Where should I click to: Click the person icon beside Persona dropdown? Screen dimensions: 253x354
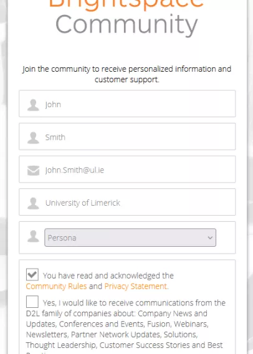click(x=33, y=236)
